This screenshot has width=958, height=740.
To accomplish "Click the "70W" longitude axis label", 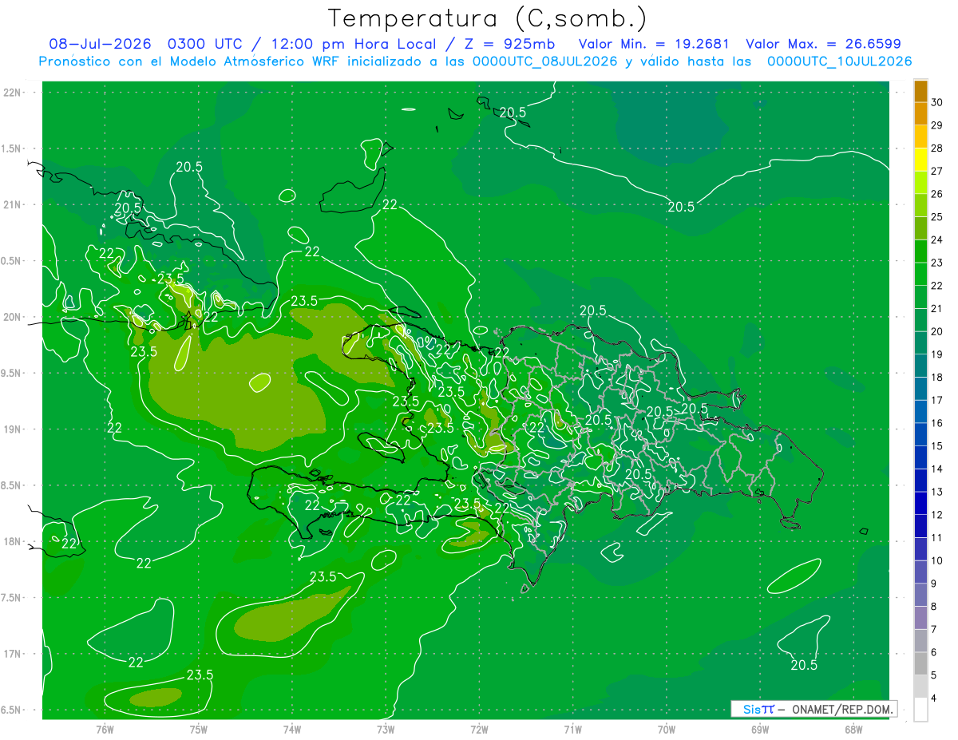I will (667, 730).
